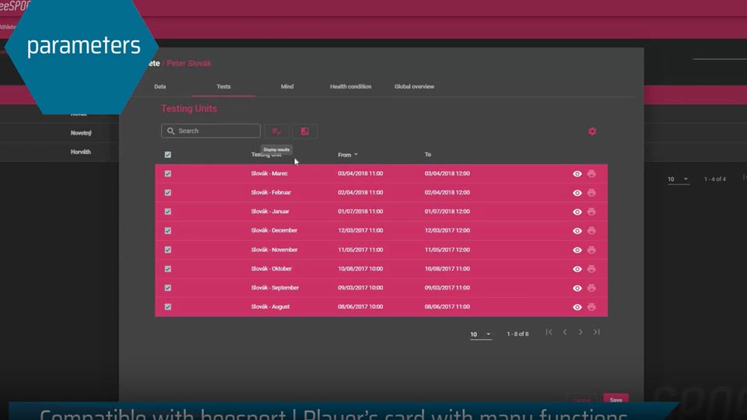View Slovák - Oktober with the eye icon
Image resolution: width=747 pixels, height=420 pixels.
click(x=577, y=269)
